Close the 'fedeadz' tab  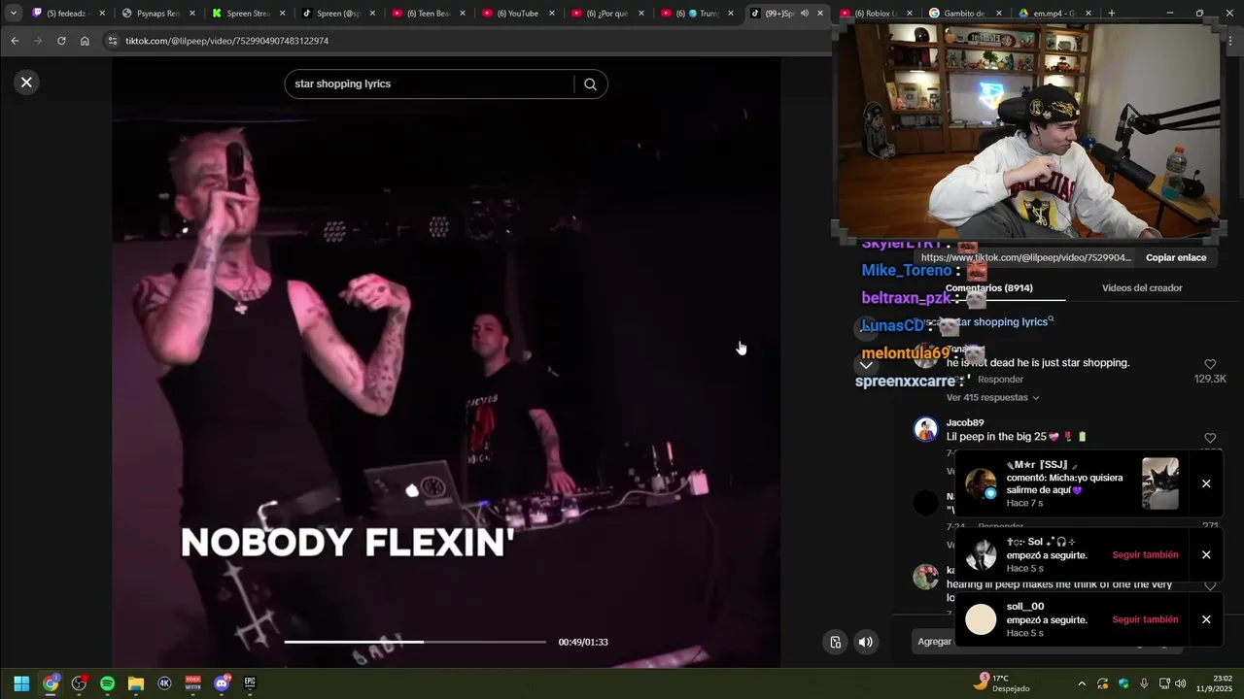[102, 14]
